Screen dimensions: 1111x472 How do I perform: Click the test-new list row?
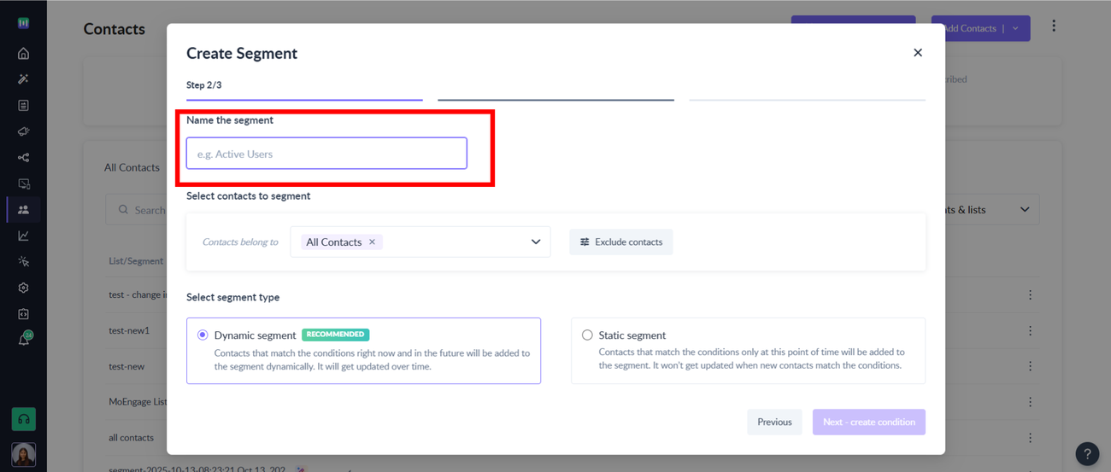(126, 366)
